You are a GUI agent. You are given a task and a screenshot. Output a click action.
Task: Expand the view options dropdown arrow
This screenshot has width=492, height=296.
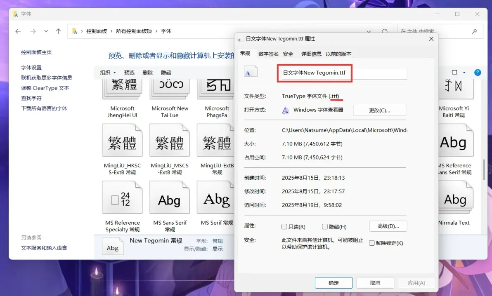464,73
